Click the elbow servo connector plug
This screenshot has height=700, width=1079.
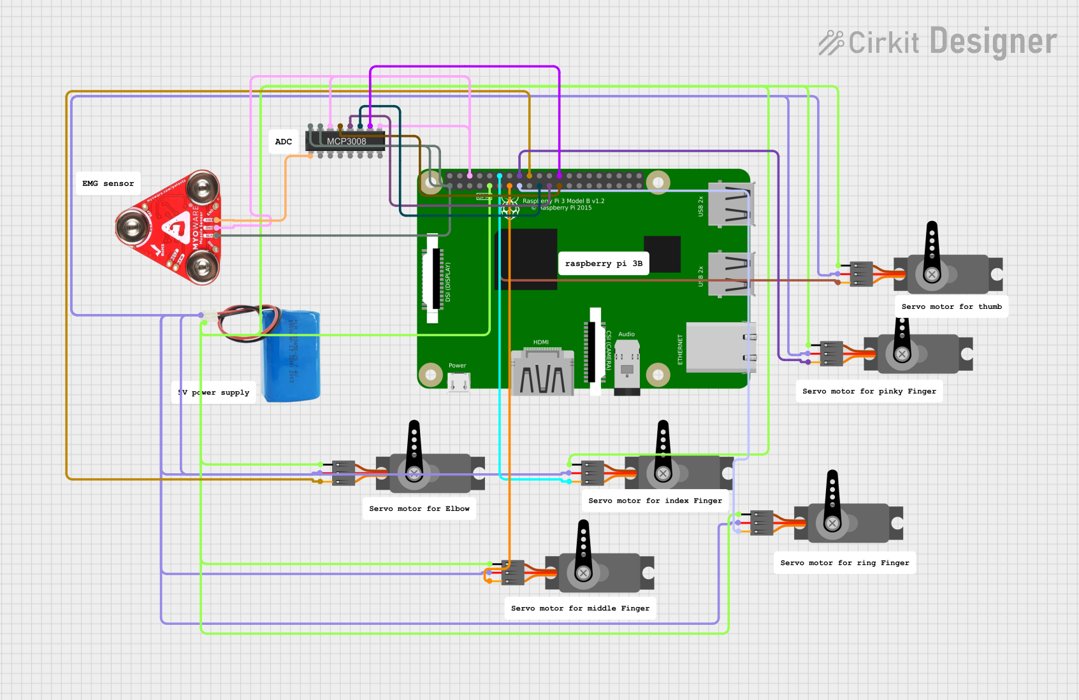[x=344, y=473]
